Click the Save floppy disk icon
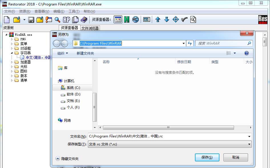 31,20
